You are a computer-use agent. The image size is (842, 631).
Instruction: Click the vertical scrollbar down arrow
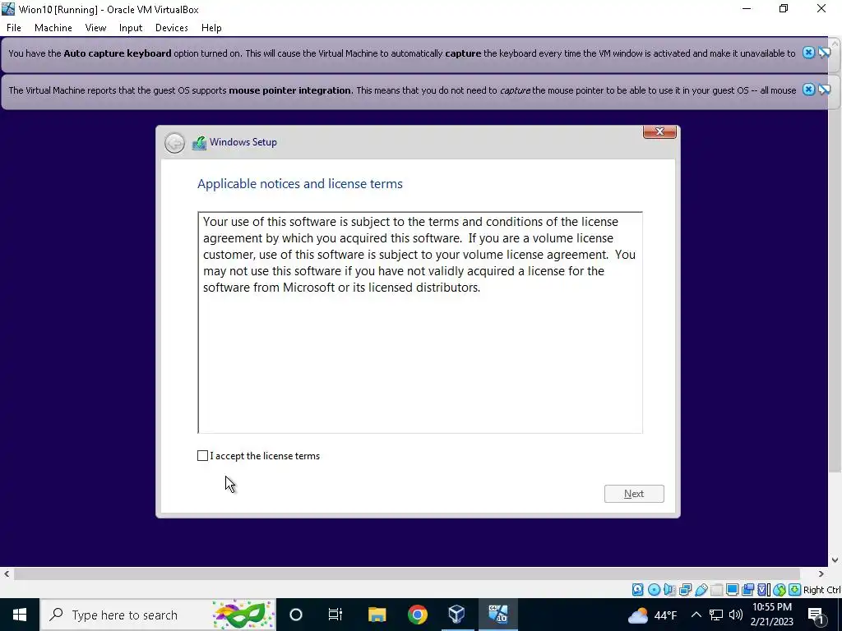[x=835, y=560]
